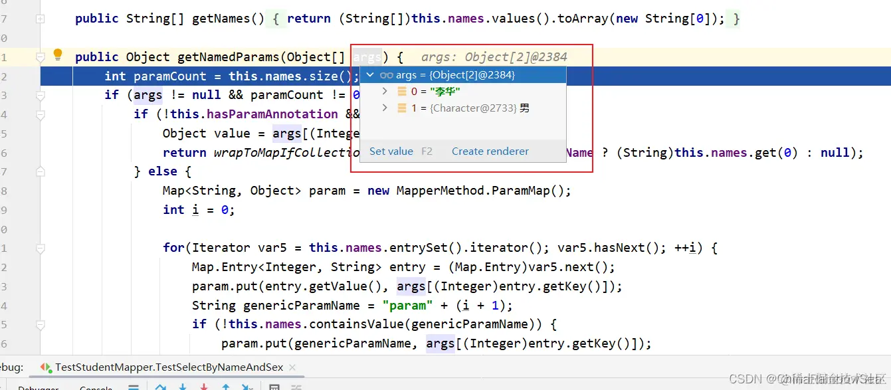This screenshot has width=891, height=390.
Task: Click the field icon of element 1
Action: (401, 108)
